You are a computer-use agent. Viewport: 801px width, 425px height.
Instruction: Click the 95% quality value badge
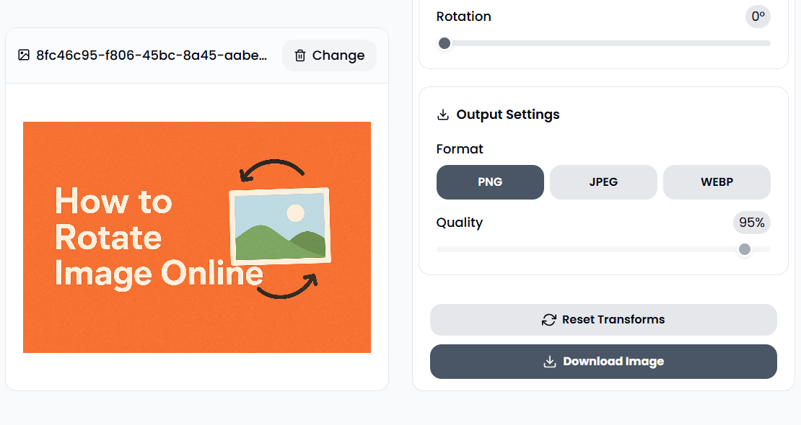[x=751, y=223]
